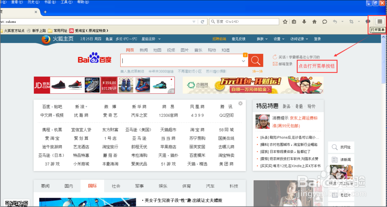Screen dimensions: 387x207
Task: Click the vertical scrollbar up arrow
Action: pos(384,37)
